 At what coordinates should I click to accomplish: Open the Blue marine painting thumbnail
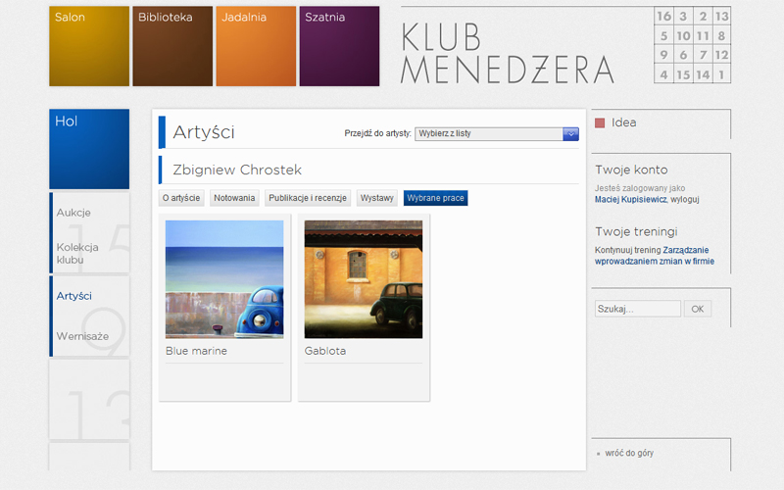click(224, 279)
